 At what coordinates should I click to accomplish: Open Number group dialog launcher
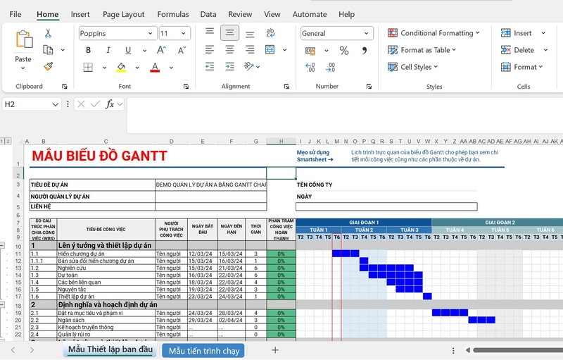click(x=369, y=87)
